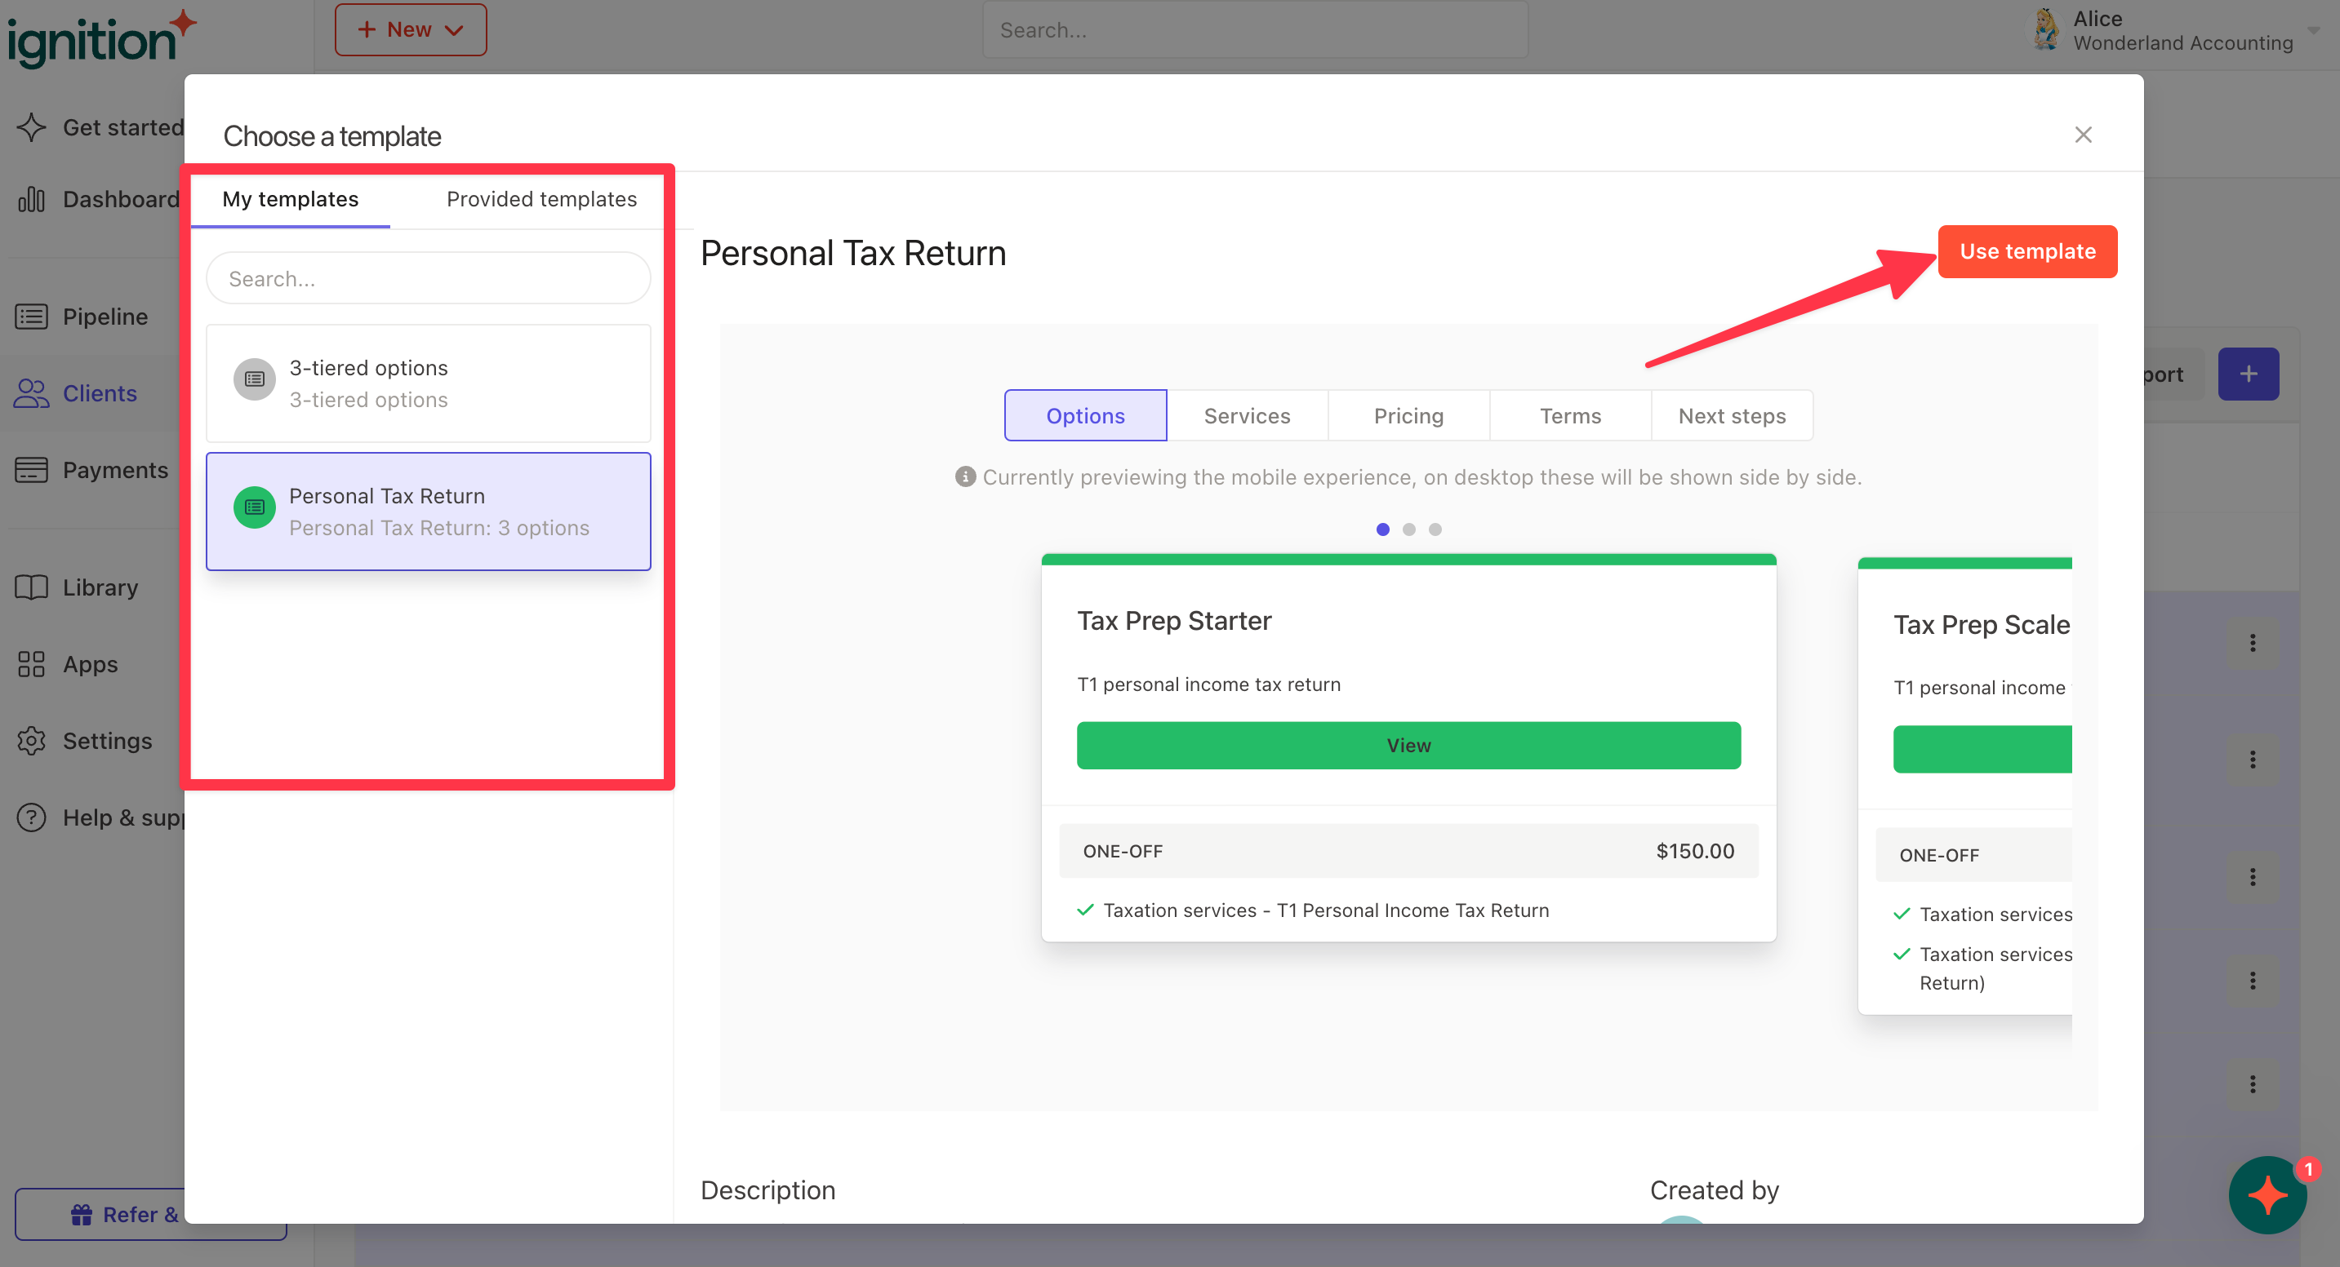Go to third carousel dot
Image resolution: width=2340 pixels, height=1267 pixels.
pyautogui.click(x=1435, y=529)
